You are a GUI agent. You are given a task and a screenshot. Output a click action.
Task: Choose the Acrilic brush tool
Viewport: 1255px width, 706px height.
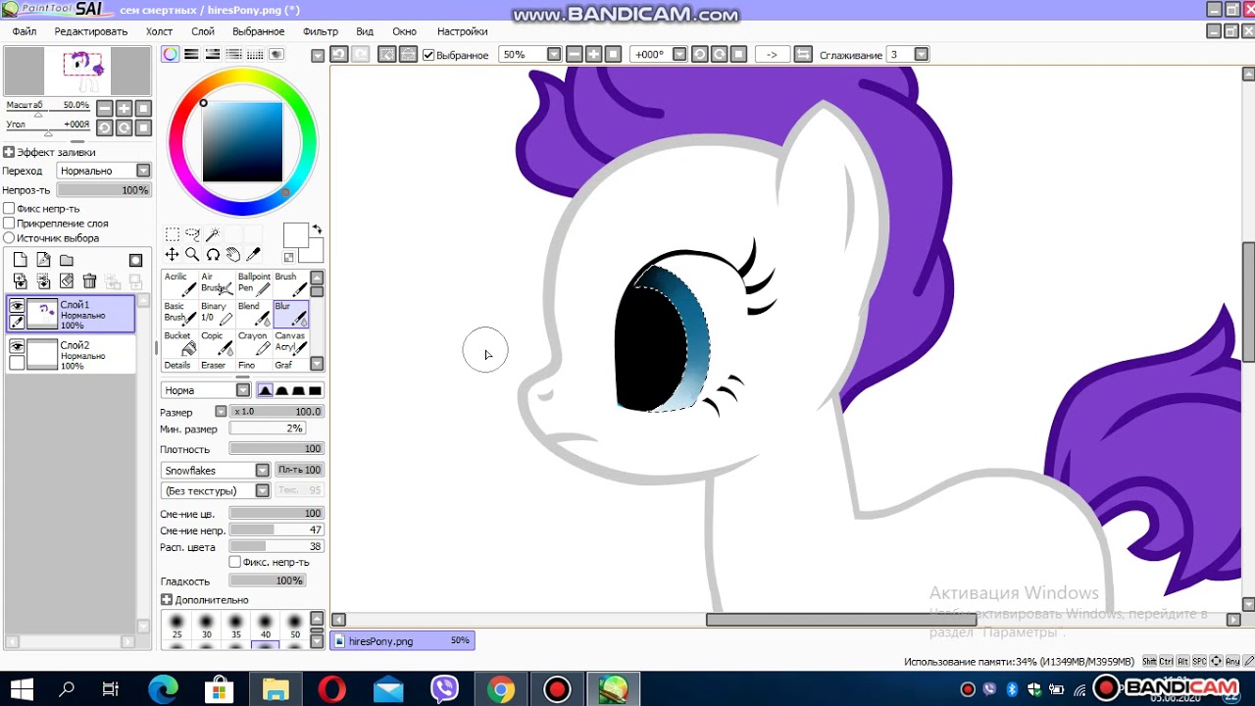tap(180, 283)
